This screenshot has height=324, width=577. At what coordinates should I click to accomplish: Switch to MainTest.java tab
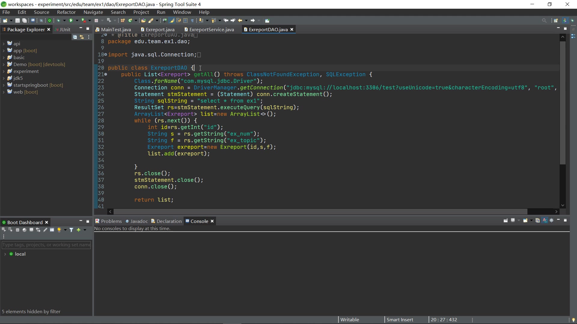pos(116,29)
